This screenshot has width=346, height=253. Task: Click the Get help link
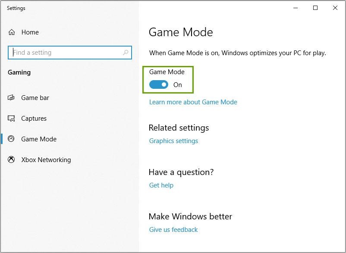tap(161, 185)
